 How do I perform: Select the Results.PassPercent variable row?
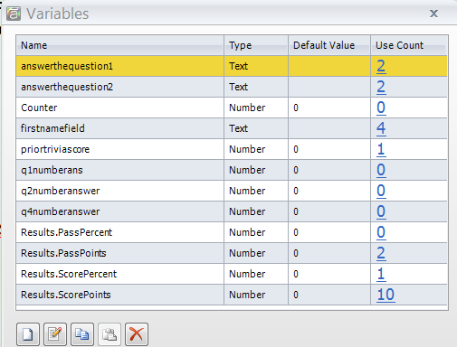pos(232,232)
